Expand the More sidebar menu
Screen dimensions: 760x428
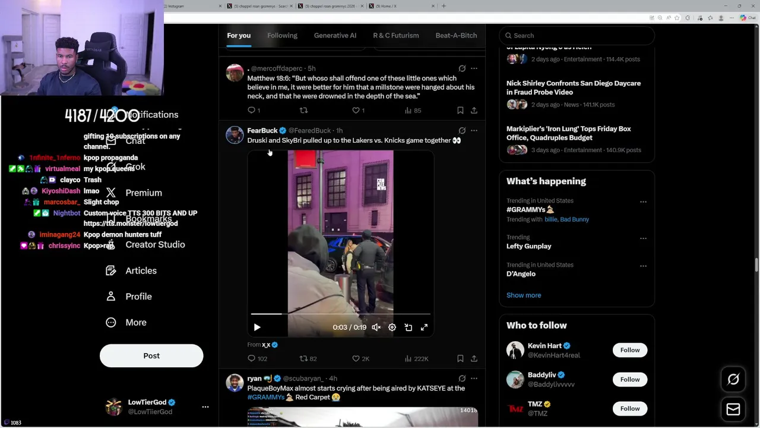(126, 322)
